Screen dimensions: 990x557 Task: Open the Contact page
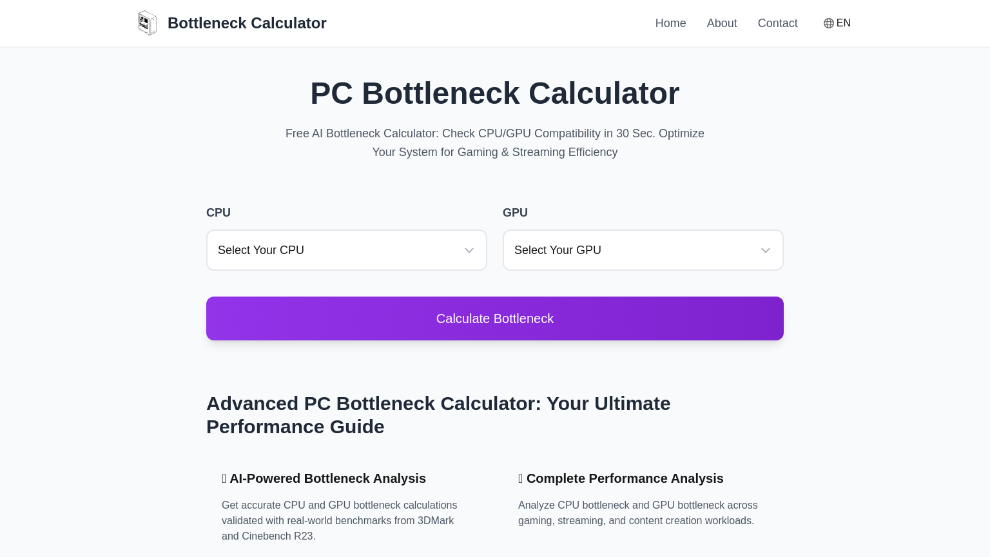tap(777, 23)
